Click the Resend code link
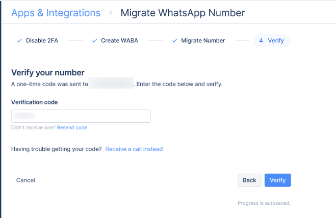Screen dimensions: 336x218 [72, 128]
